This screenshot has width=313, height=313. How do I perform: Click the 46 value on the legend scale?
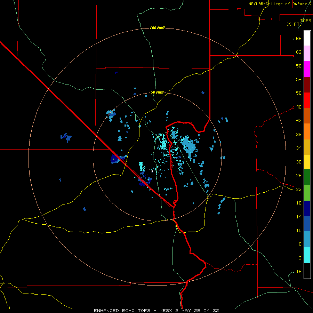click(x=299, y=107)
